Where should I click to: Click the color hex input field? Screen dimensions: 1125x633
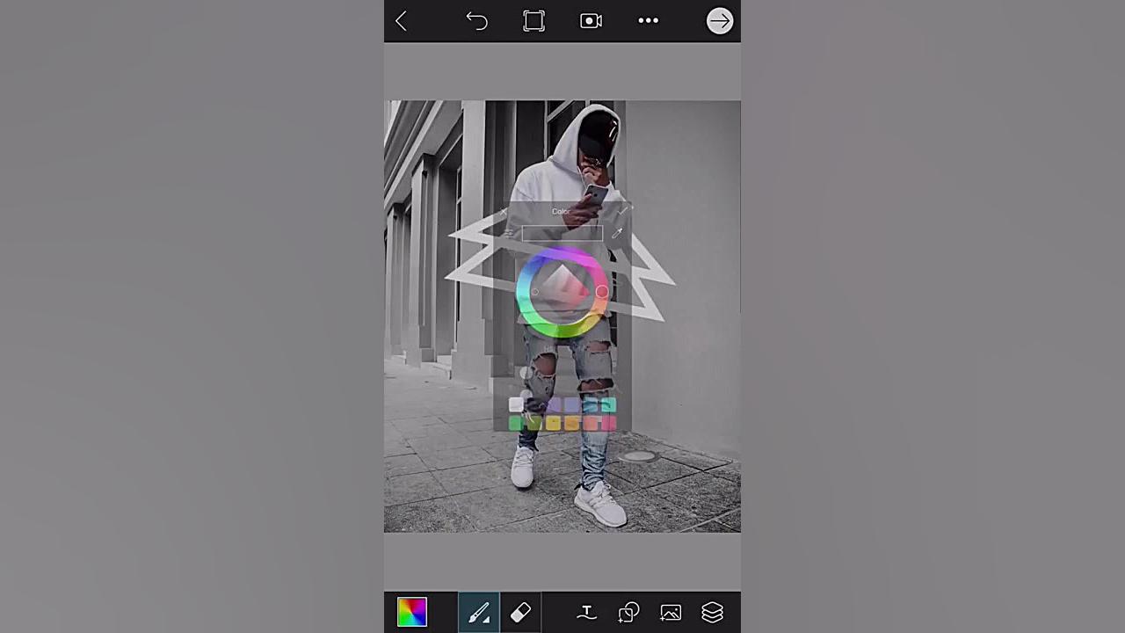click(562, 233)
